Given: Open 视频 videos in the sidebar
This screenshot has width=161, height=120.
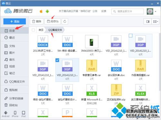Looking at the screenshot, I should (x=14, y=66).
